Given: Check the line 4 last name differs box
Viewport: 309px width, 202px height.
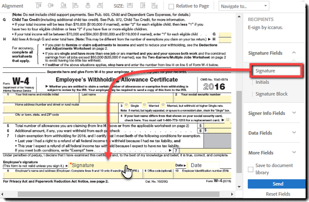Looking at the screenshot, I should click(227, 120).
